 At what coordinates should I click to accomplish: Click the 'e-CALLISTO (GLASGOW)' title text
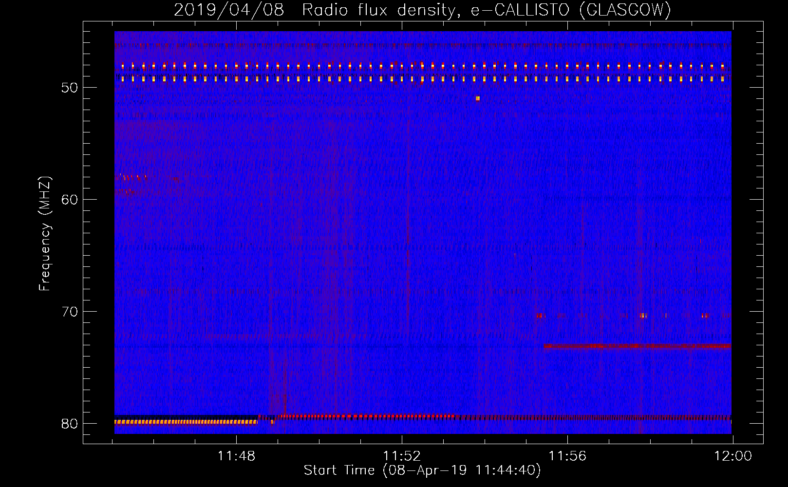(x=571, y=10)
